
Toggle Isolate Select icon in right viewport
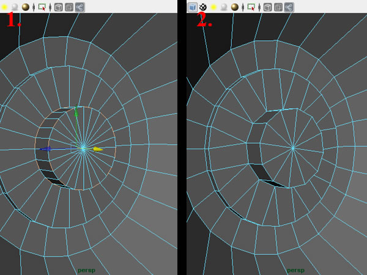click(251, 7)
